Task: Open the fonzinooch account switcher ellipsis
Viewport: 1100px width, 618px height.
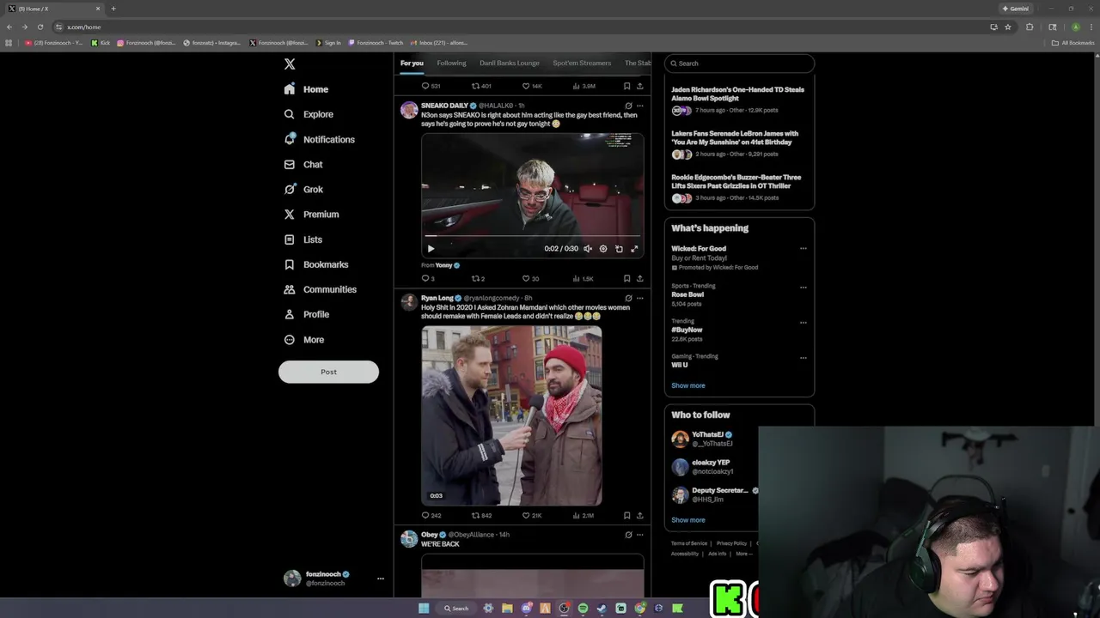Action: coord(381,579)
